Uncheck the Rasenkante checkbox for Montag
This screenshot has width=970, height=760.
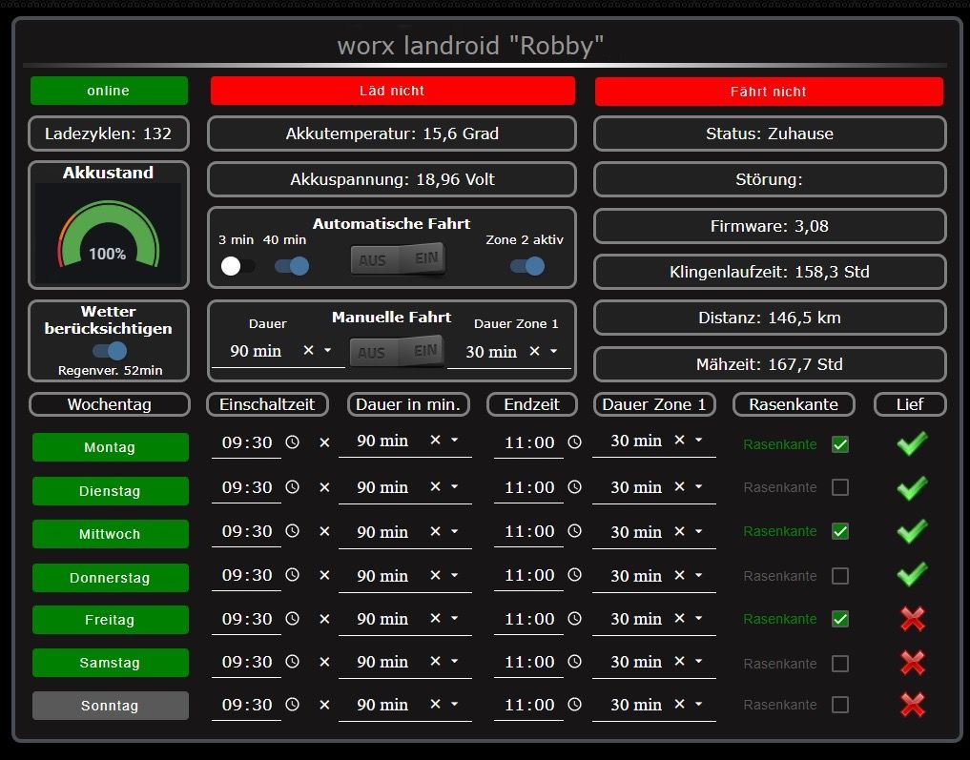pos(840,444)
